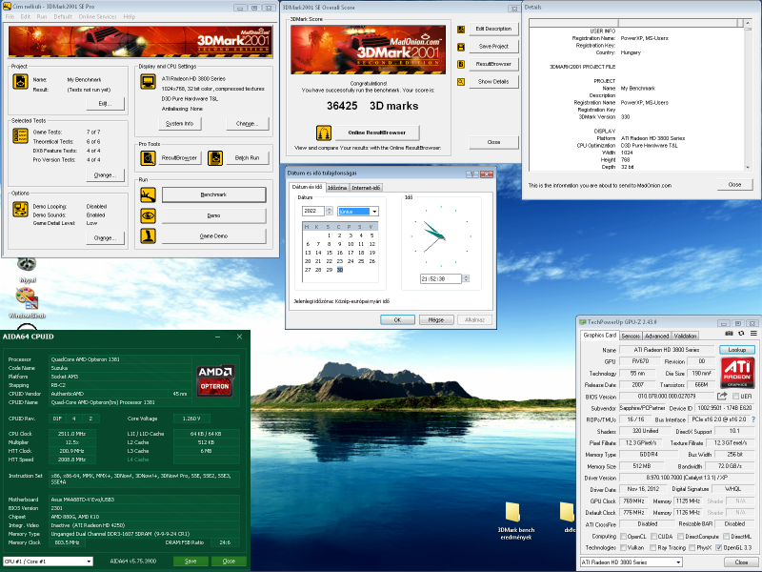Click the floppy icon beside Save Project
The width and height of the screenshot is (762, 572).
tap(461, 47)
